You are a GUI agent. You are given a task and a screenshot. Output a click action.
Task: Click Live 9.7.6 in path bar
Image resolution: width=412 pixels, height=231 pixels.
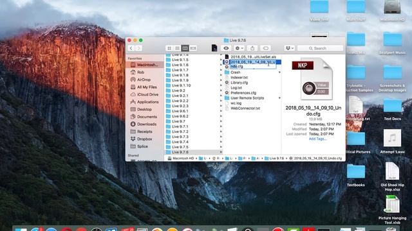click(274, 158)
